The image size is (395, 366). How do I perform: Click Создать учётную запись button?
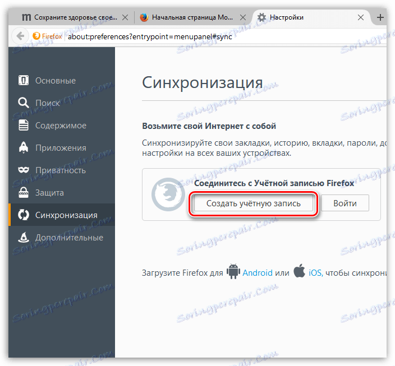[254, 203]
